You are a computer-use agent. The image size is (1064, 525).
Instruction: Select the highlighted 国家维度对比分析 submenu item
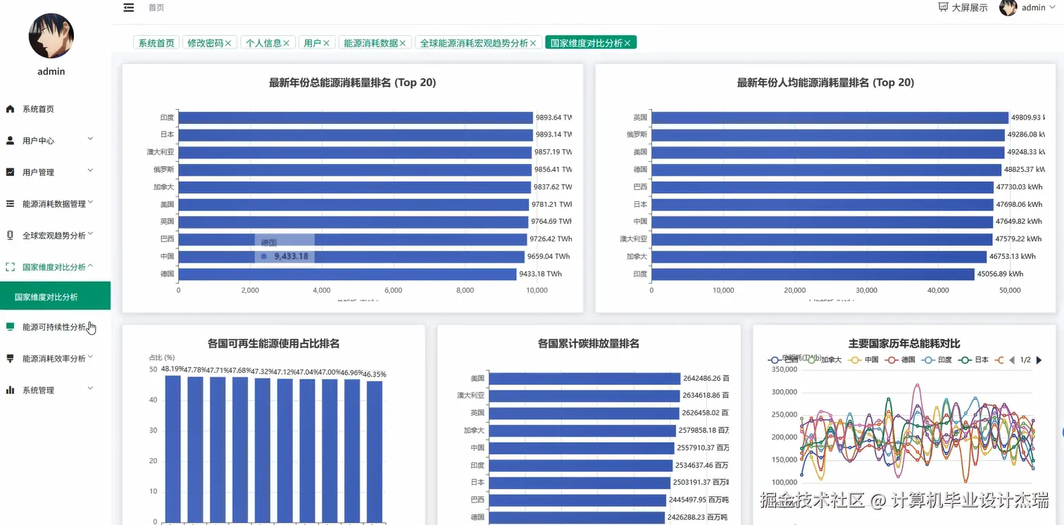pyautogui.click(x=55, y=296)
